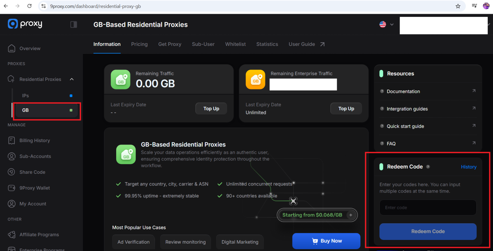Click Top Up for Remaining Traffic
Image resolution: width=493 pixels, height=251 pixels.
tap(211, 109)
